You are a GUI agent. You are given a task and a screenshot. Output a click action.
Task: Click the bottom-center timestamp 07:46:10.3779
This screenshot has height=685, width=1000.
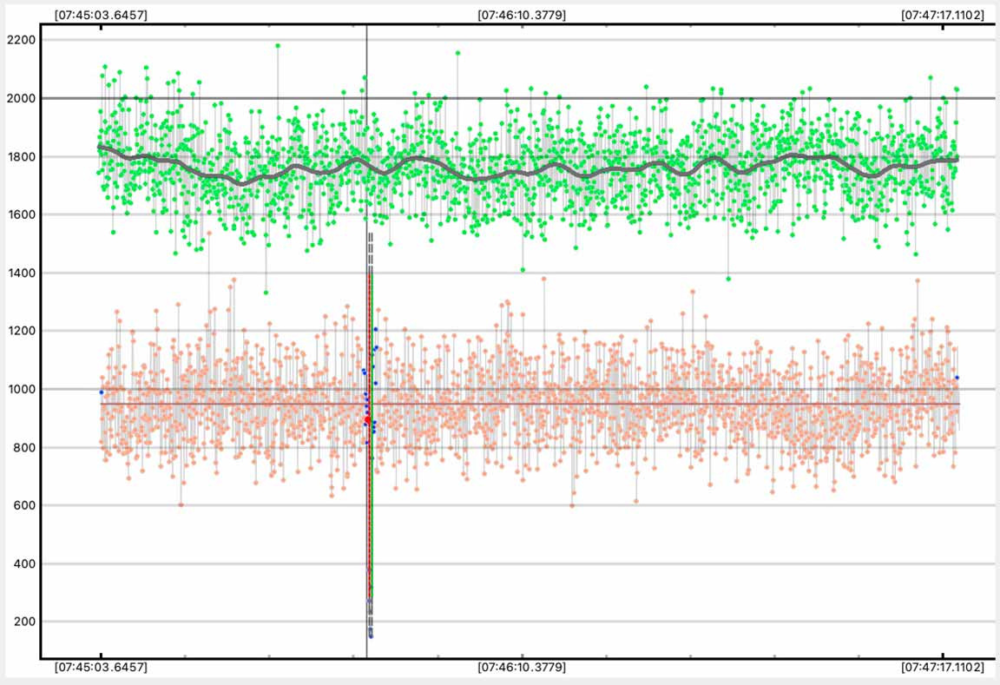522,668
